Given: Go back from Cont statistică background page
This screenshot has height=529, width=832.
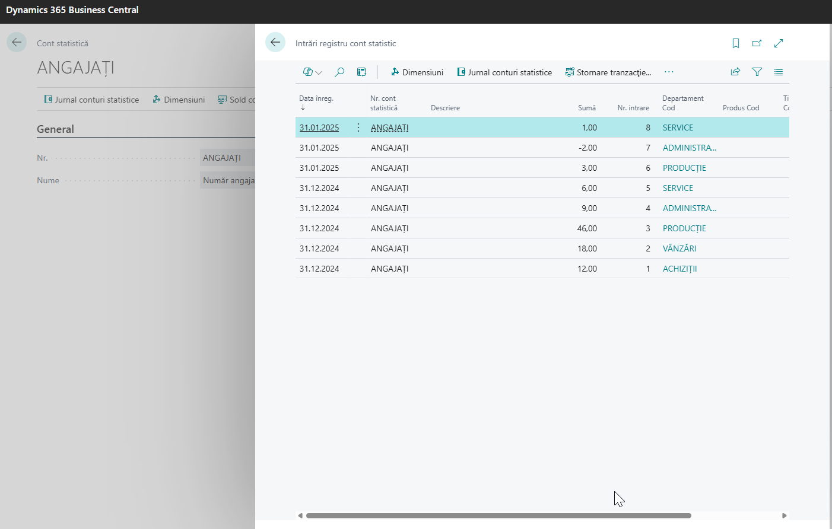Looking at the screenshot, I should pyautogui.click(x=17, y=42).
